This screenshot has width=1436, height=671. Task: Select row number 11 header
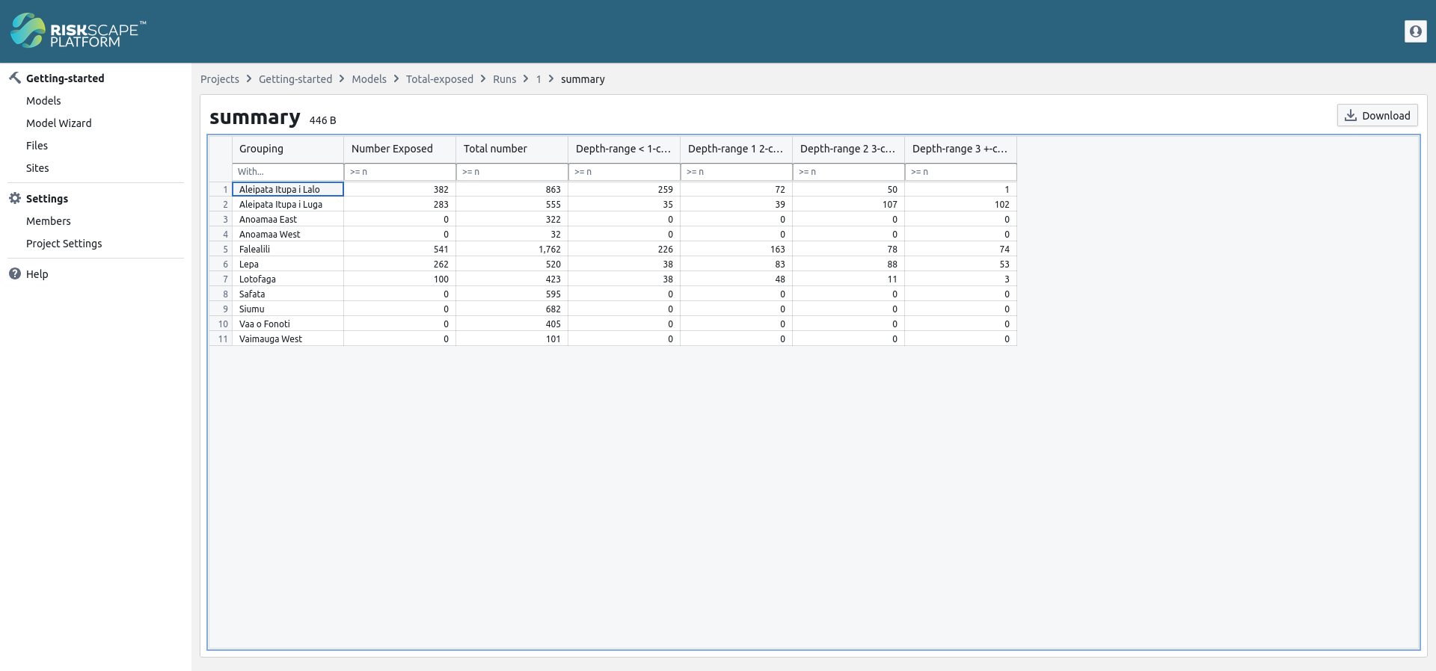pos(221,339)
